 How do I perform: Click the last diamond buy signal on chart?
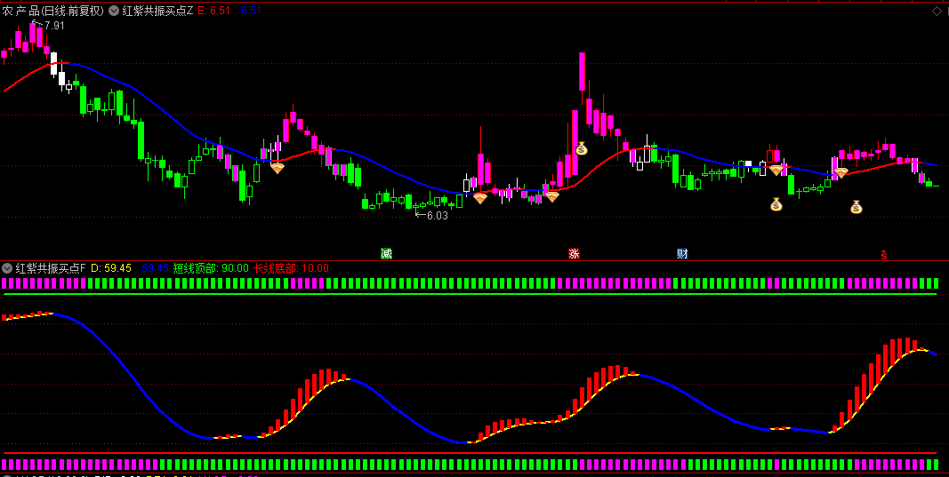click(841, 173)
